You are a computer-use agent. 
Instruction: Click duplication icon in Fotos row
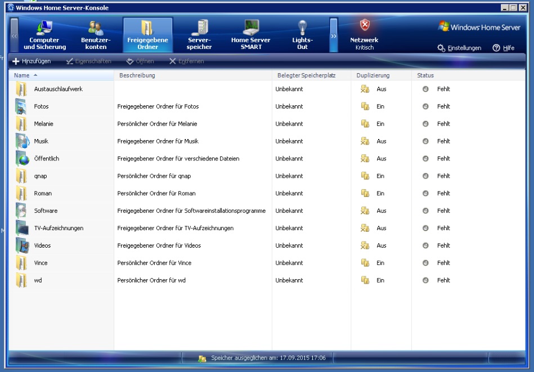click(365, 106)
